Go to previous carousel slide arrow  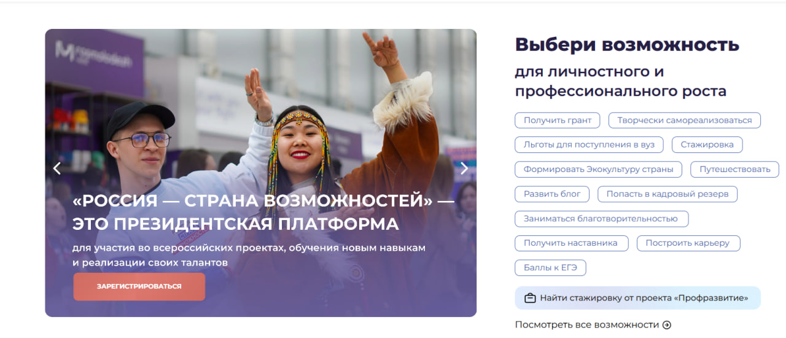57,168
